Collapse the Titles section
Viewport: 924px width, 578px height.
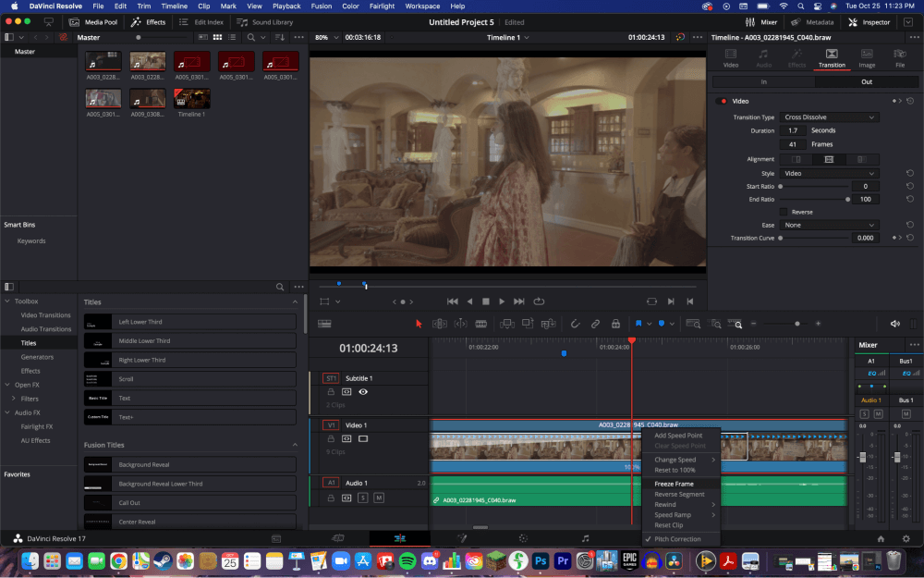click(296, 302)
